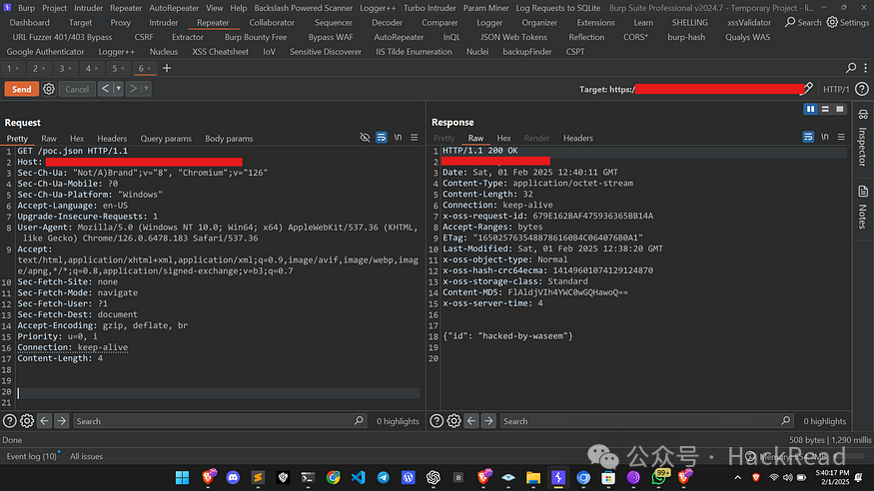This screenshot has height=491, width=874.
Task: Open the Inspector side panel
Action: coord(862,138)
